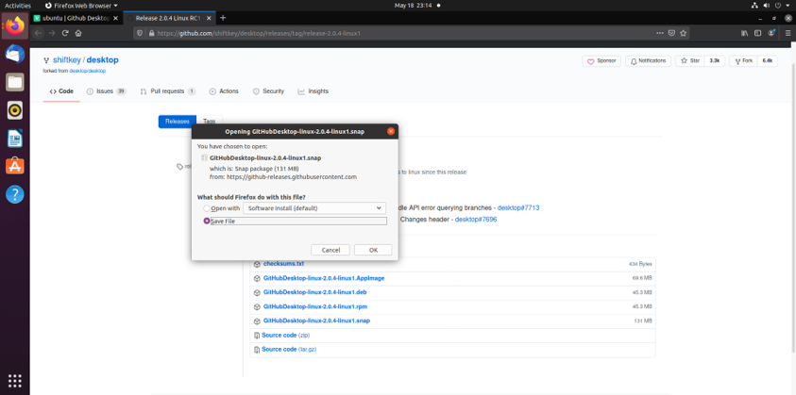
Task: Open a new browser tab
Action: click(223, 18)
